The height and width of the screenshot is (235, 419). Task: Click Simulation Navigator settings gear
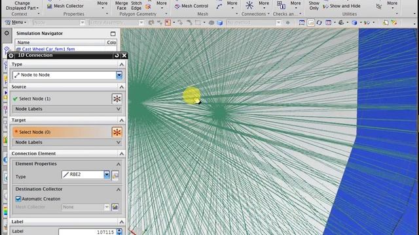(7, 33)
